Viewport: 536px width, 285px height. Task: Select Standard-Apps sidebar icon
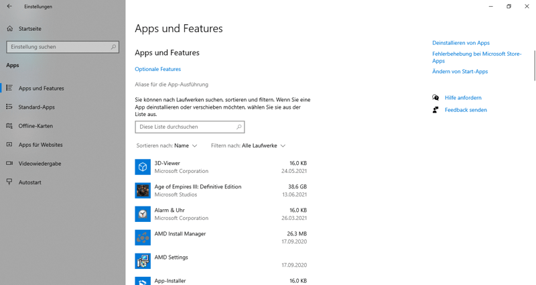tap(9, 107)
